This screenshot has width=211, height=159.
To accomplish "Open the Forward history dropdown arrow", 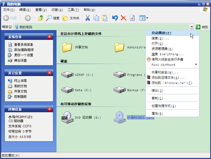I will pyautogui.click(x=34, y=18).
